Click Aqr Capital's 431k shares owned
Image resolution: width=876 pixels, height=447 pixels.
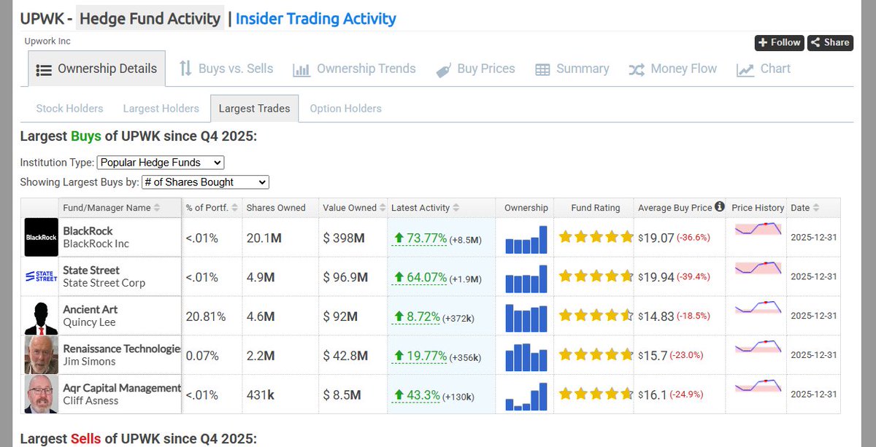[261, 395]
